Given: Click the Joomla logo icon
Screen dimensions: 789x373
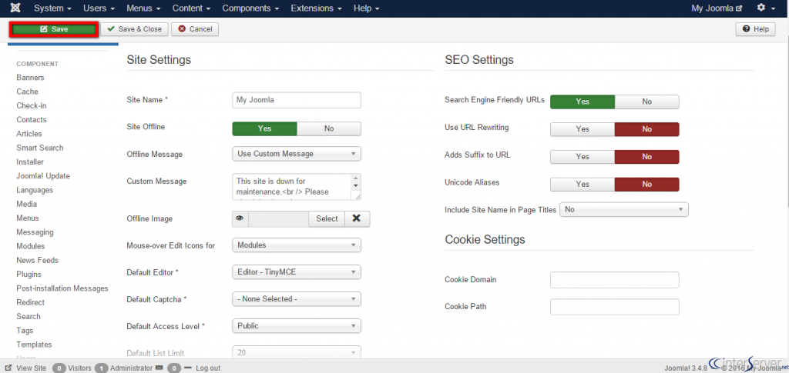Looking at the screenshot, I should click(15, 8).
